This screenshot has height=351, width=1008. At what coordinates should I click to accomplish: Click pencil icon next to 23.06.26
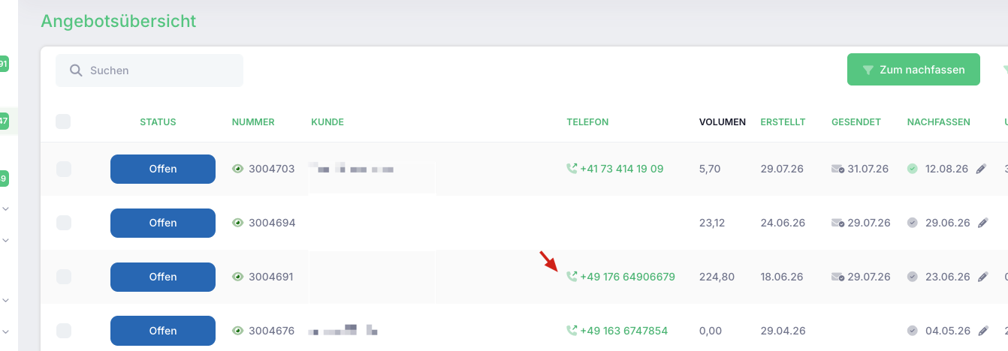point(982,277)
